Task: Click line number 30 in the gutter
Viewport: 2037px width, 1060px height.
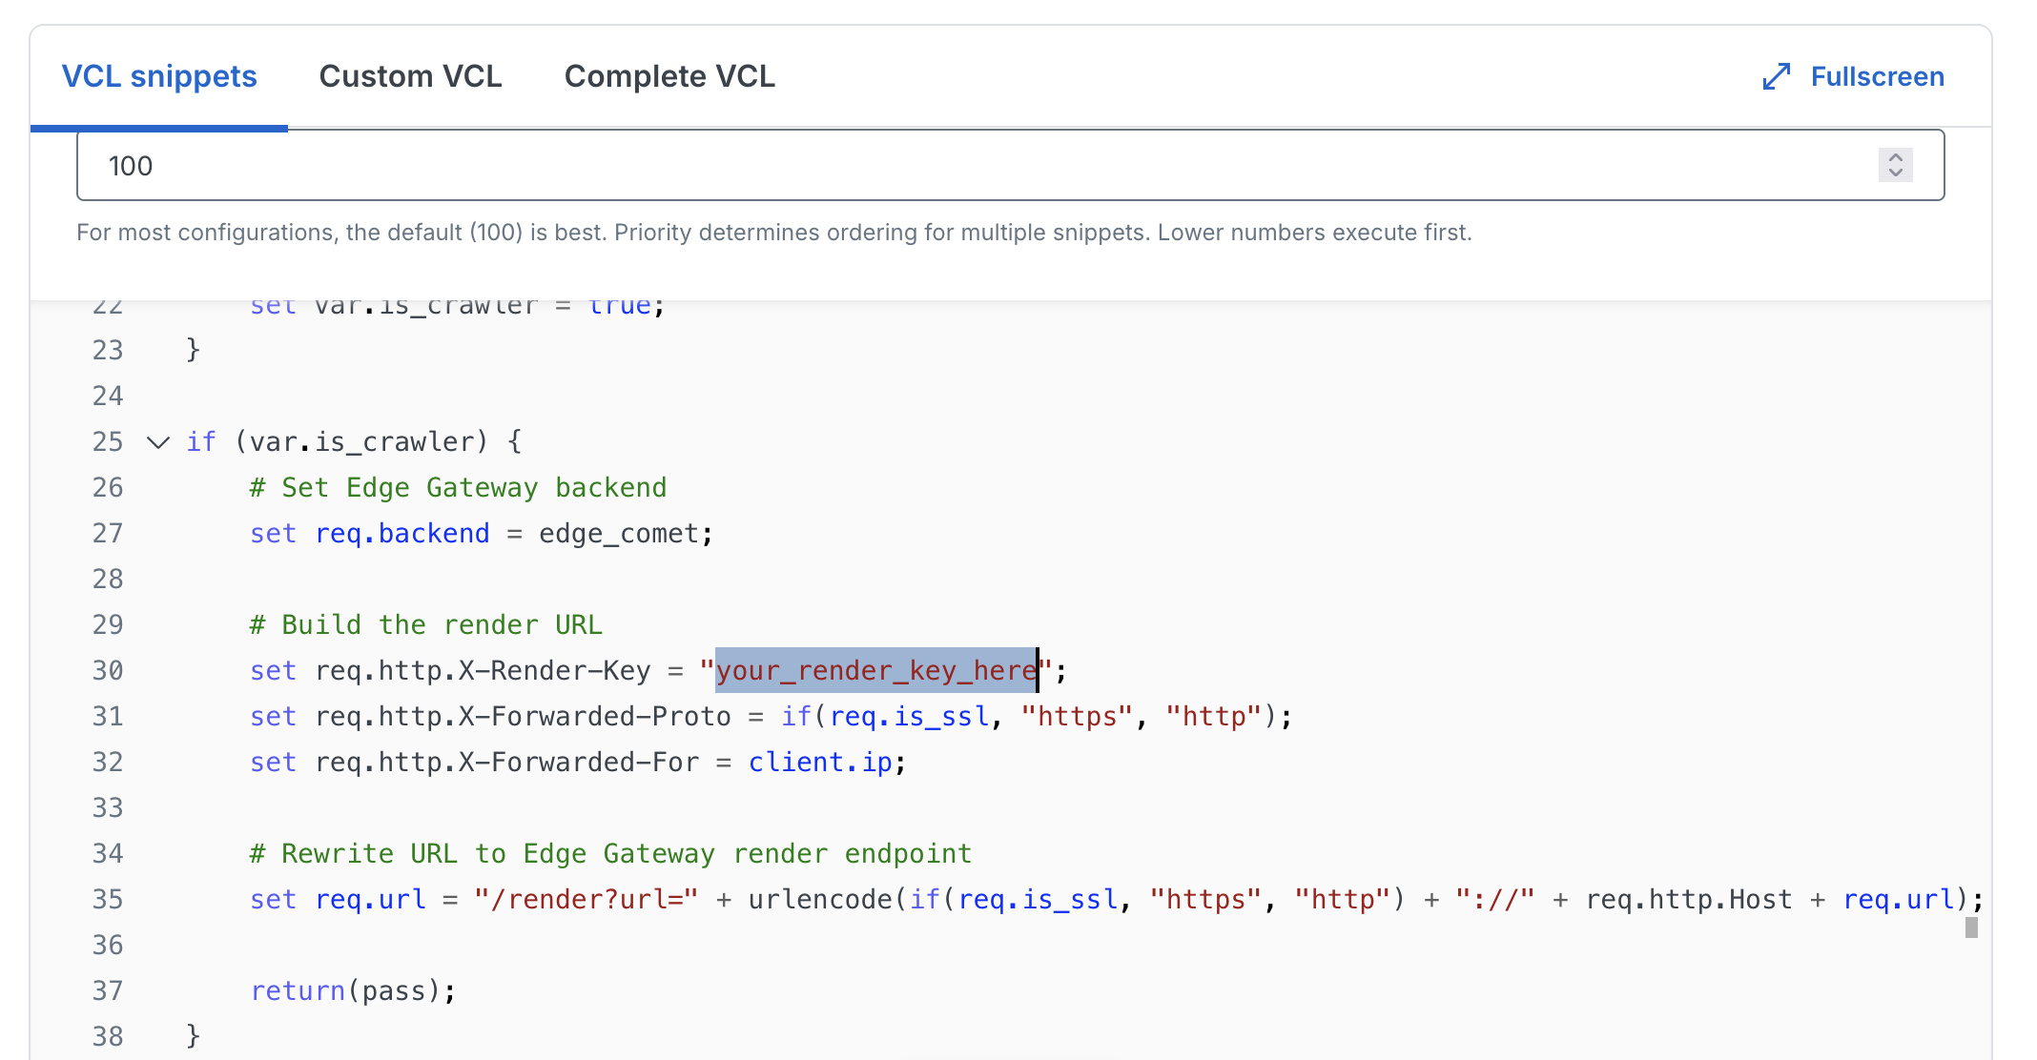Action: [108, 670]
